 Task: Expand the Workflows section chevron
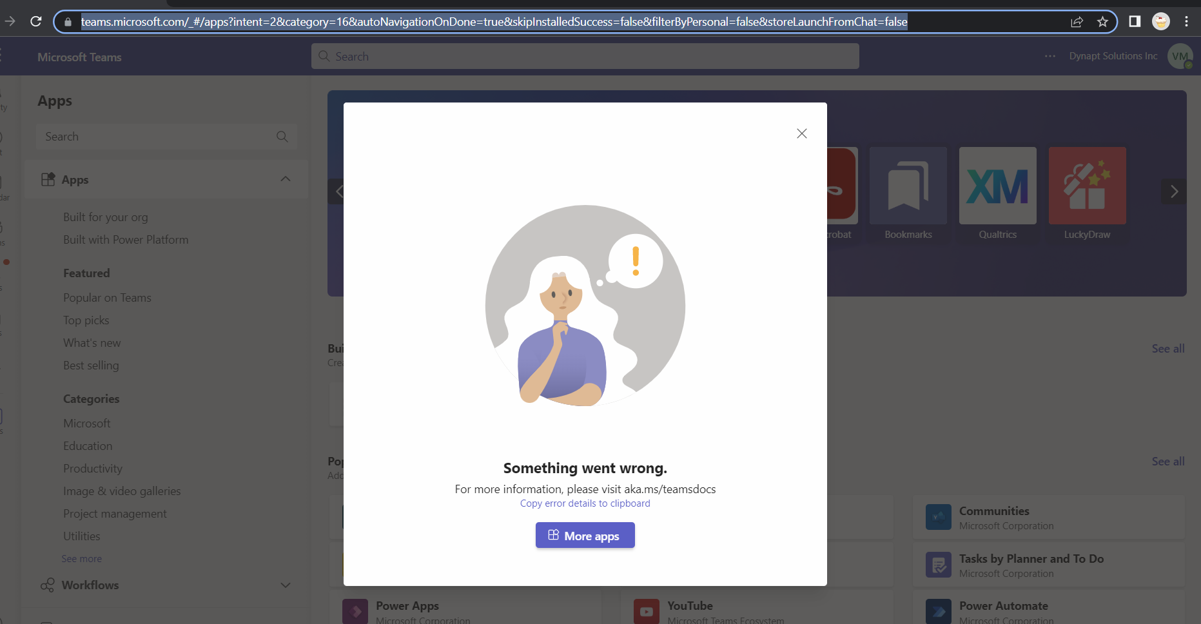click(x=286, y=585)
